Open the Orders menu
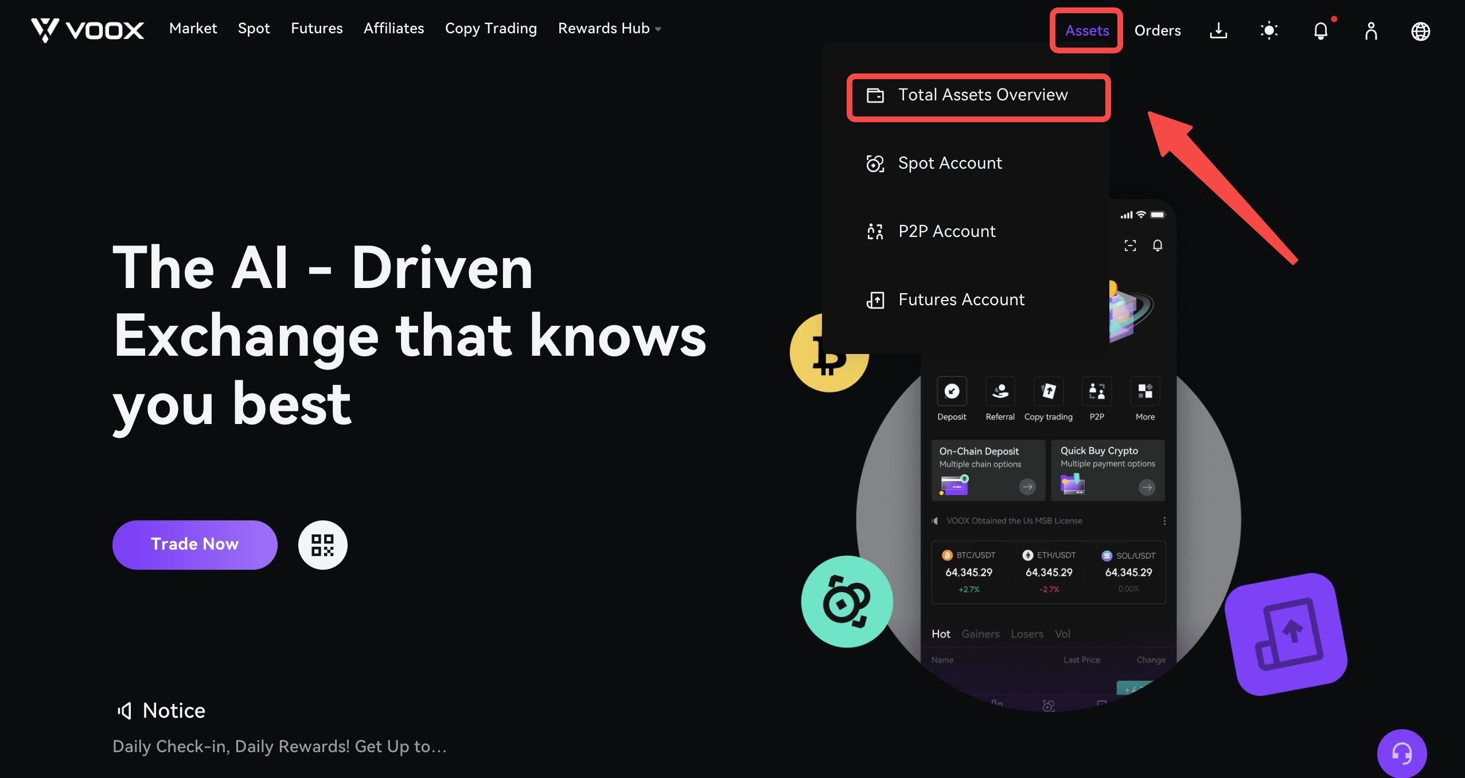Image resolution: width=1465 pixels, height=778 pixels. (1157, 30)
